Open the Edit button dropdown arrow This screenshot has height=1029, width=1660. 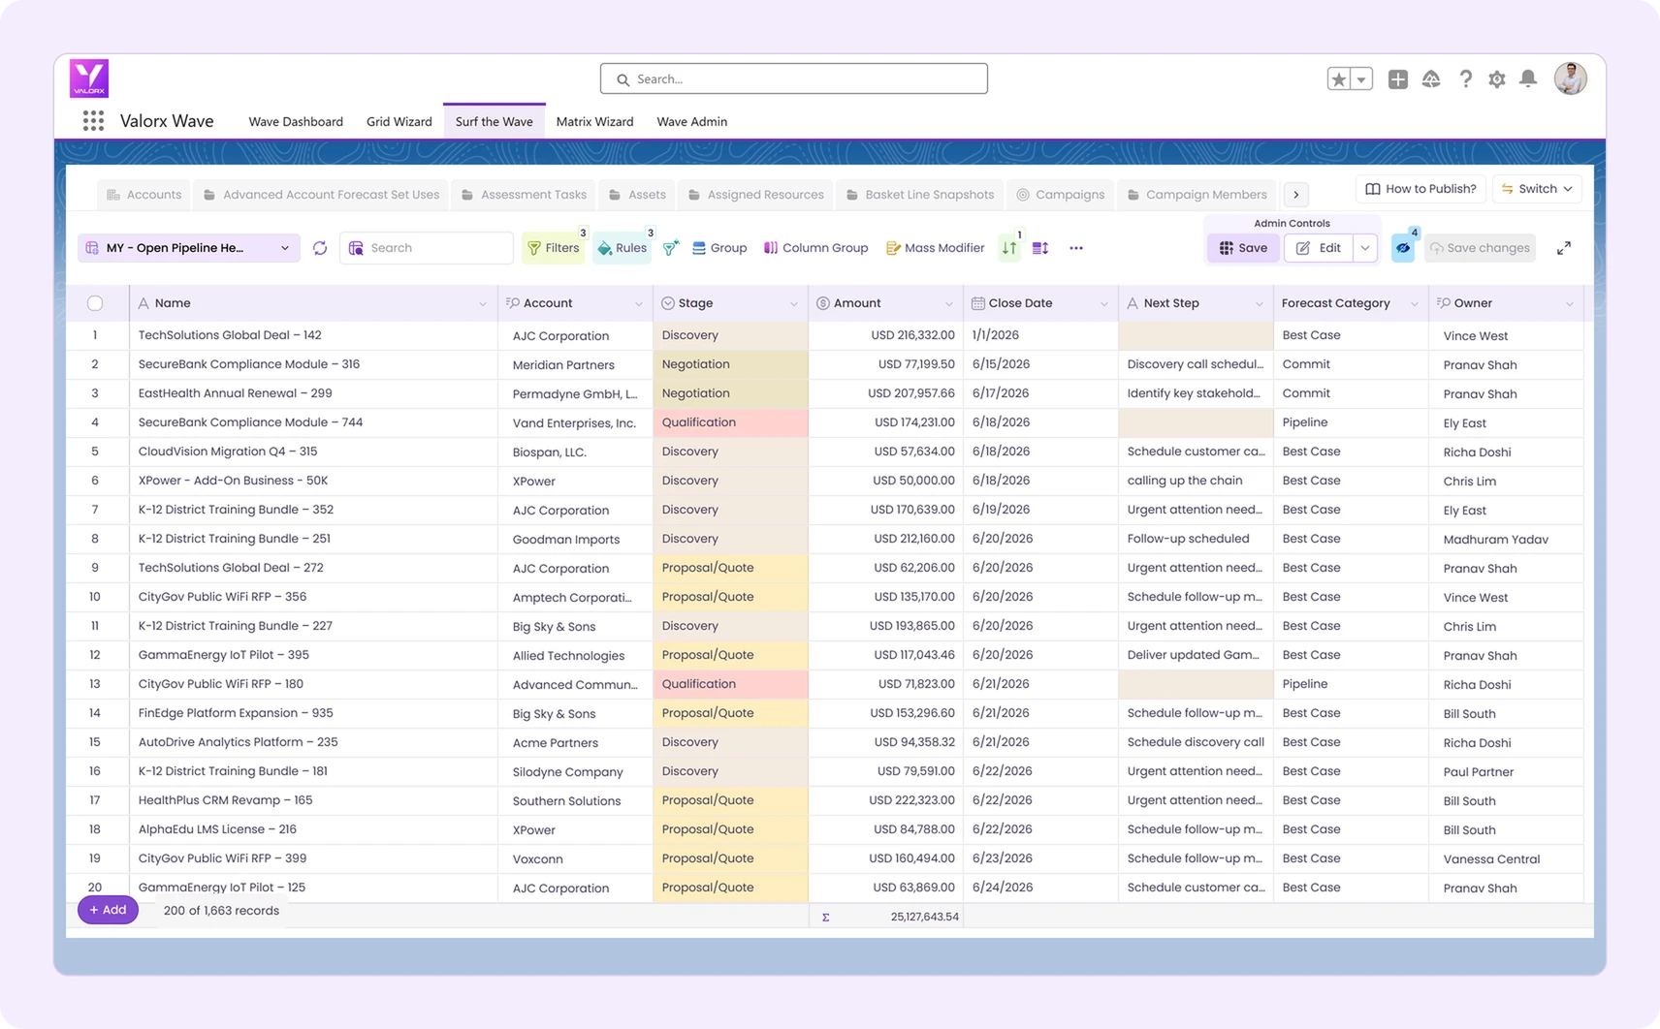1365,248
